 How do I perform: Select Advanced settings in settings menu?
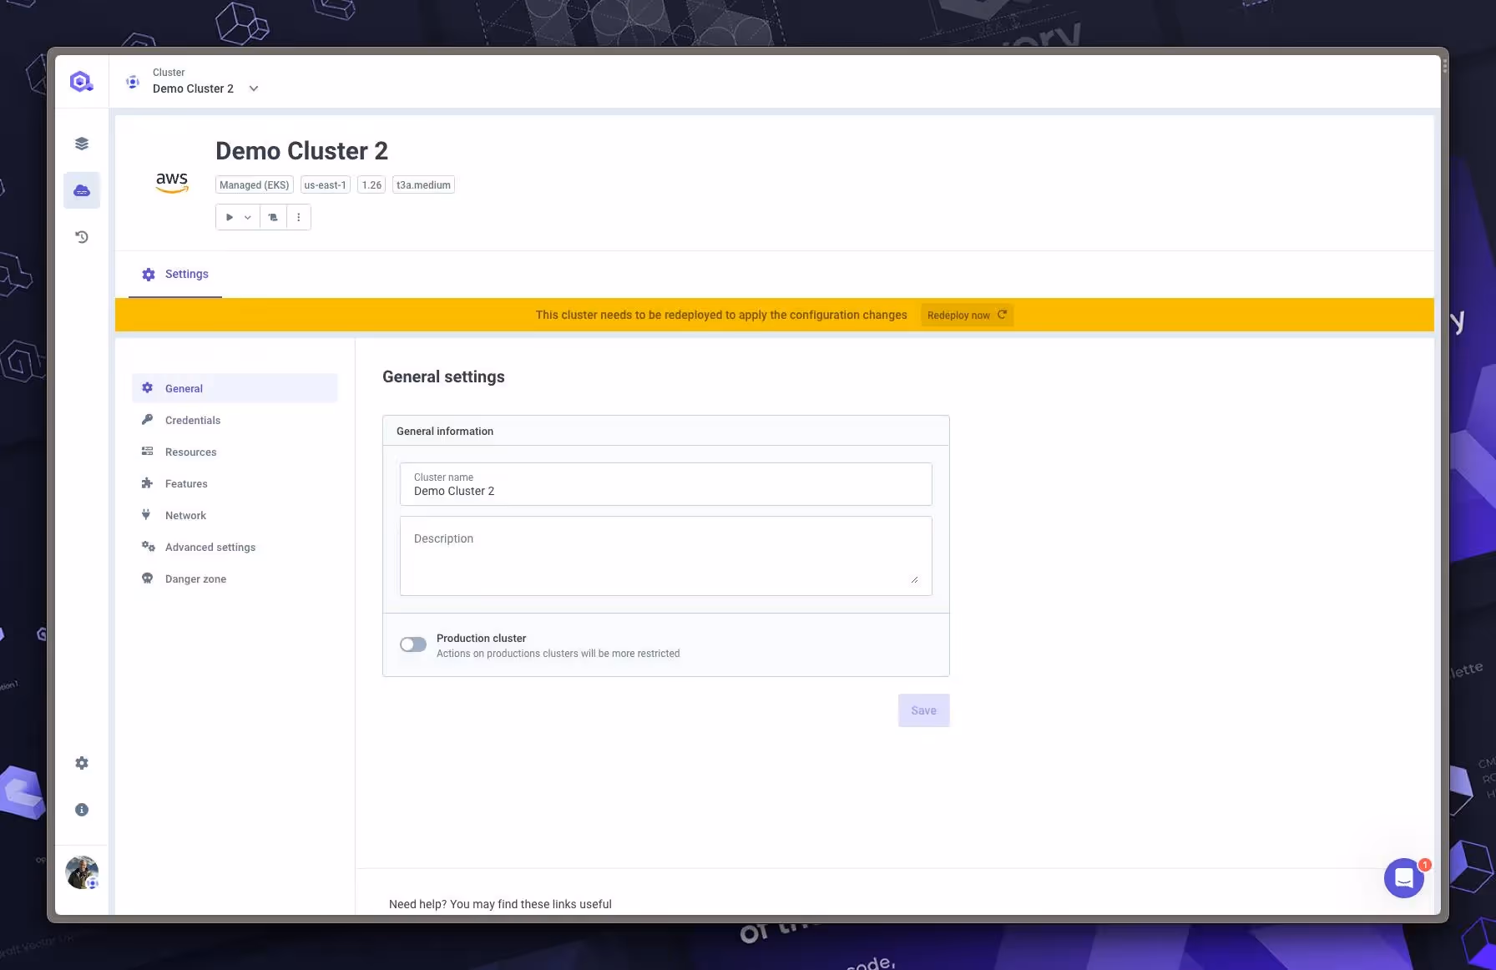click(210, 547)
